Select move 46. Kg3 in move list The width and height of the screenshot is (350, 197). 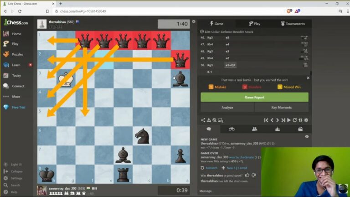(x=210, y=37)
